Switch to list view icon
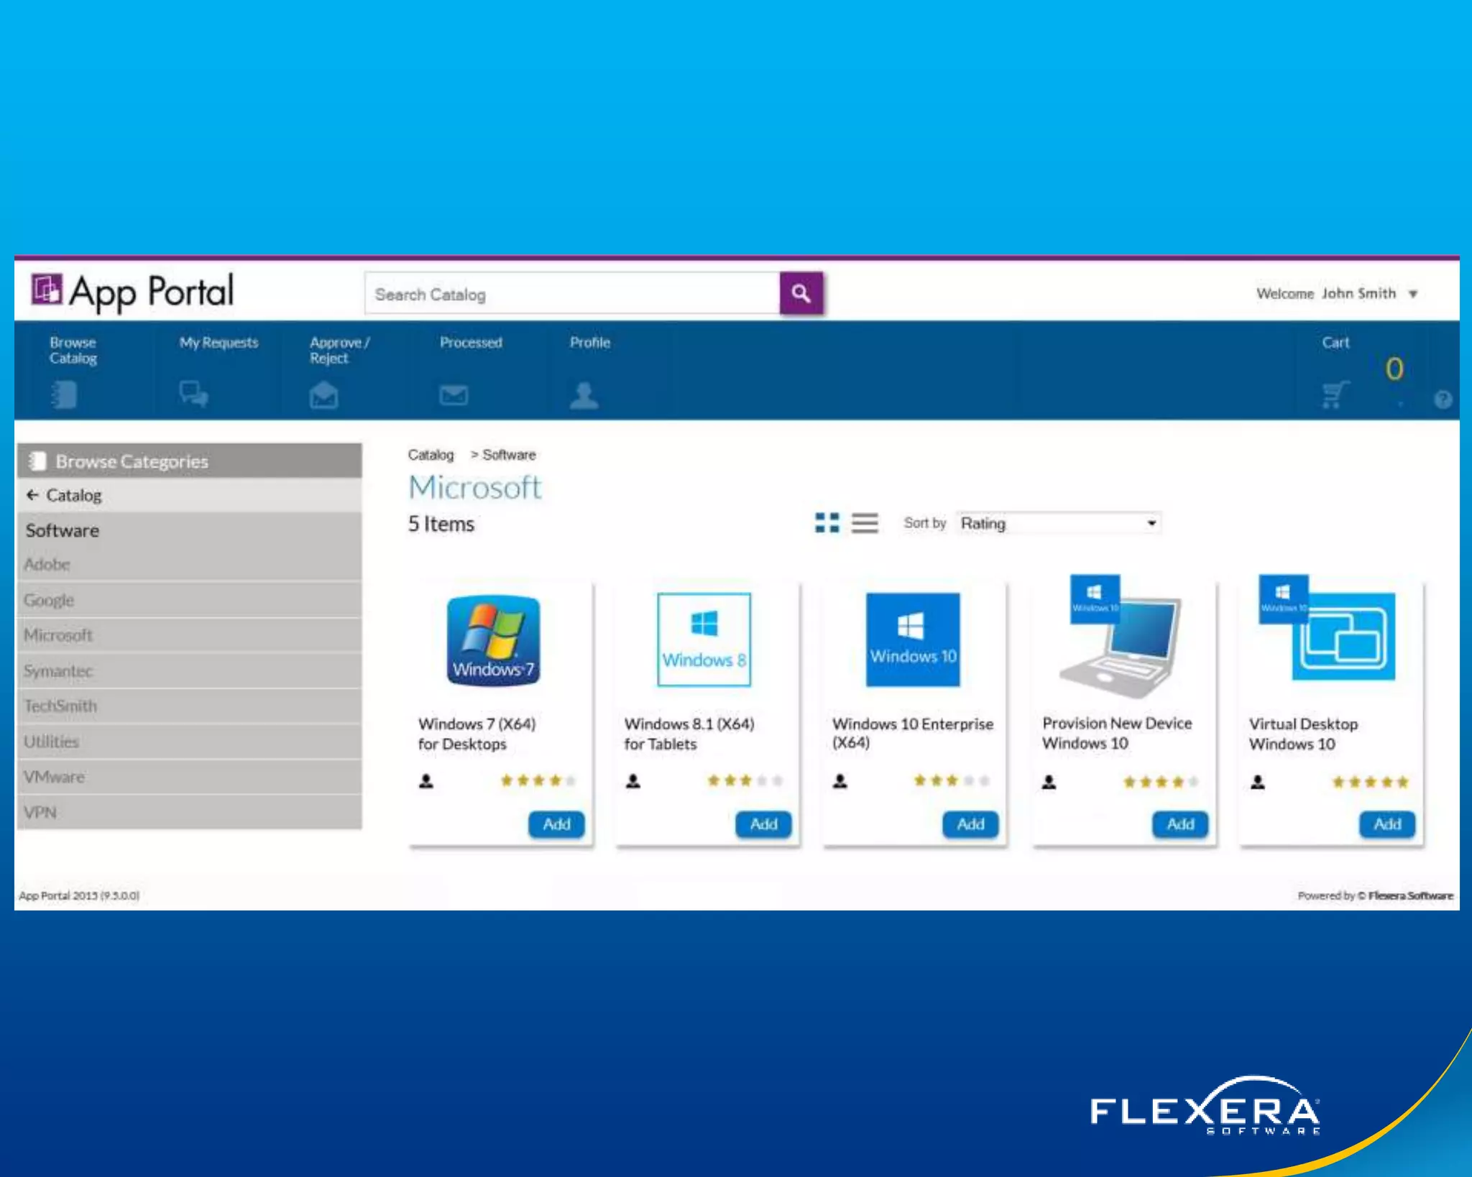Viewport: 1472px width, 1177px height. coord(865,522)
